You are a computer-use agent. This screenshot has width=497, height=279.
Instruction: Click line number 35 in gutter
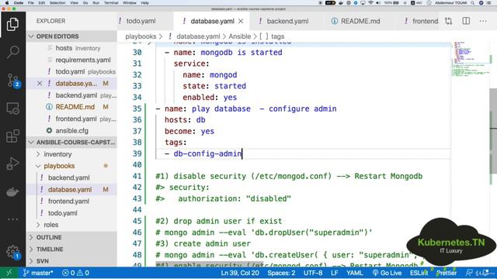[x=137, y=108]
